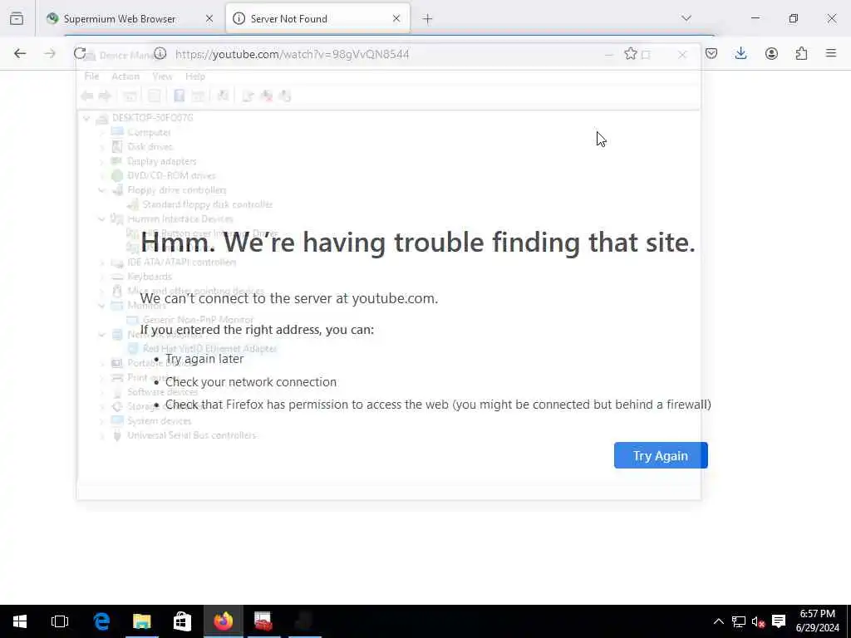851x638 pixels.
Task: Open the Firefox application menu
Action: tap(831, 53)
